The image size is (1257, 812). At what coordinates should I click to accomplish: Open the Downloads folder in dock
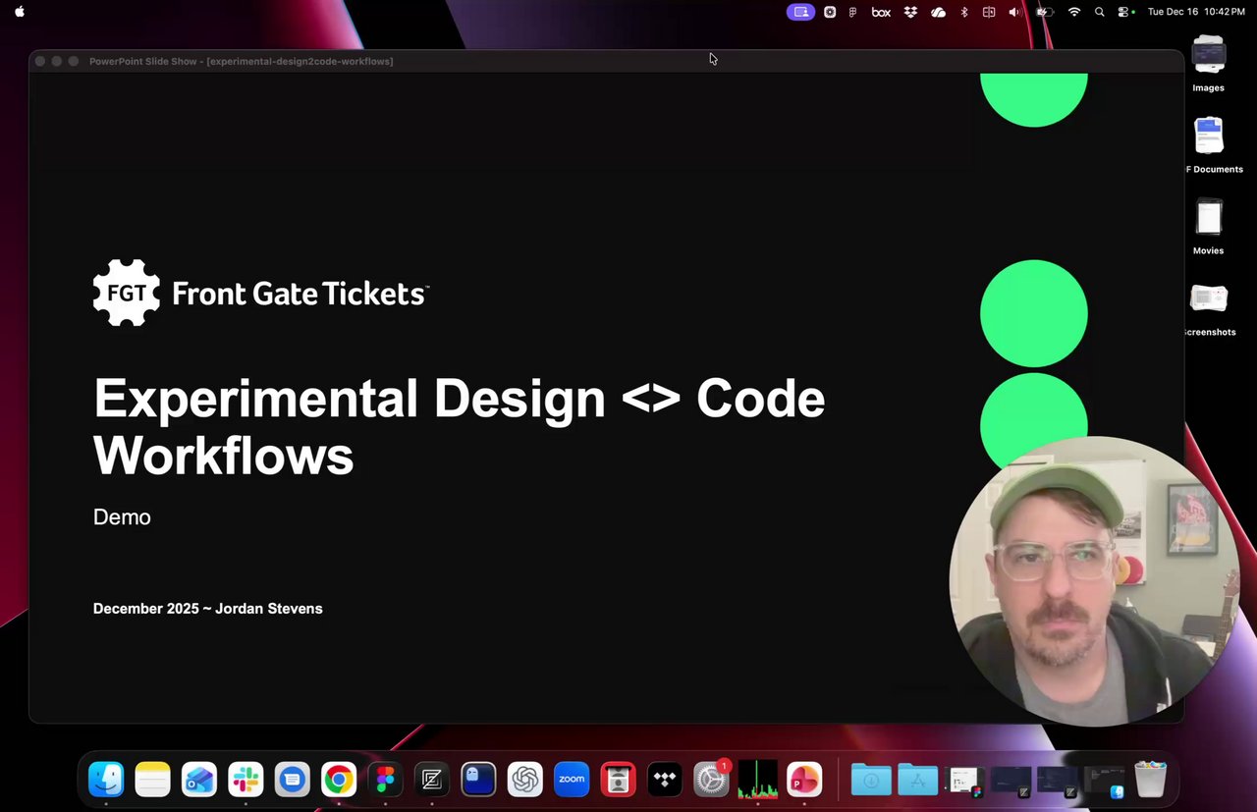tap(871, 780)
